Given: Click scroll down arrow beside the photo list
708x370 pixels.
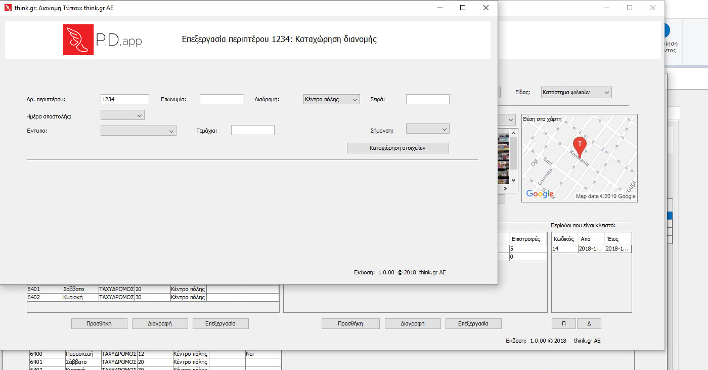Looking at the screenshot, I should (513, 180).
